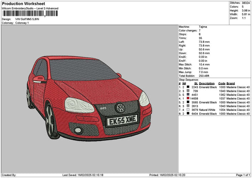This screenshot has height=178, width=252.
Task: Click stitch count '4451' in stop row 3
Action: coord(194,95)
